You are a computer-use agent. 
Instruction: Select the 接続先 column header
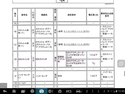point(44,15)
